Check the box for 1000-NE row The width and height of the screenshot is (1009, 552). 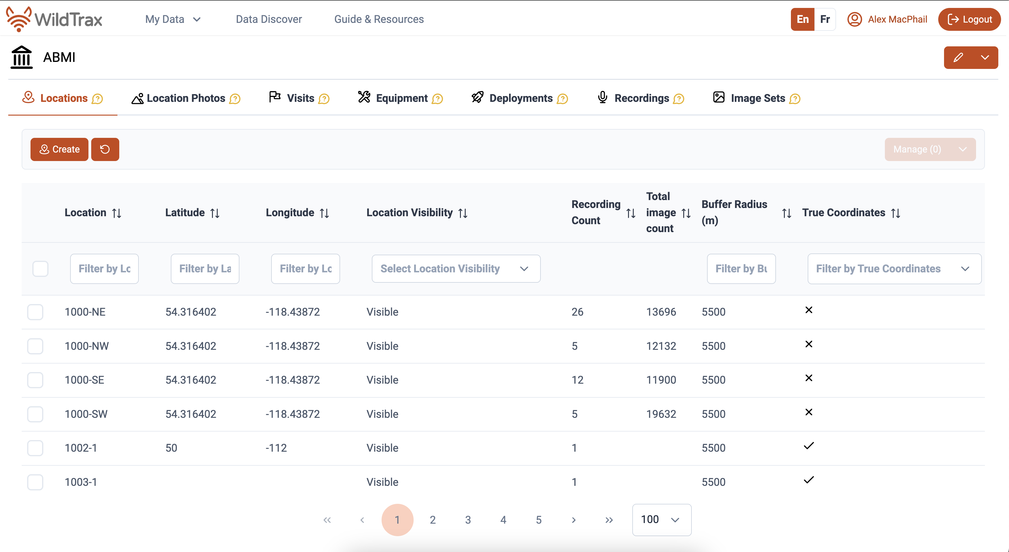pyautogui.click(x=35, y=312)
